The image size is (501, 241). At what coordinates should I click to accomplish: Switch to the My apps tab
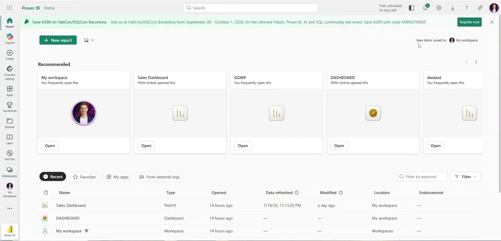(117, 177)
